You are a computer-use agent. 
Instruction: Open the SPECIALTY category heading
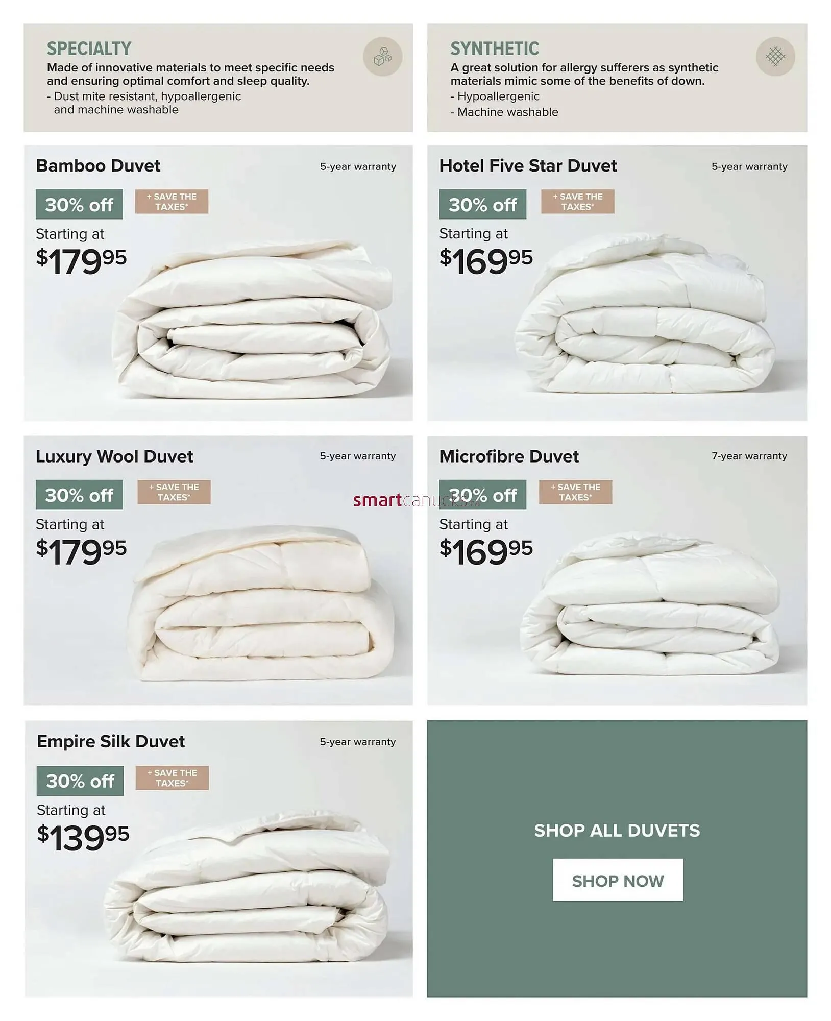click(89, 48)
